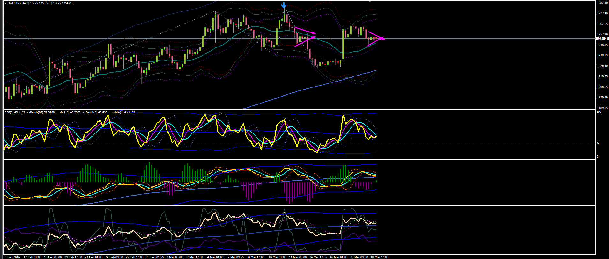Click the 18 Mar 17:00 time axis label
The width and height of the screenshot is (609, 259).
click(x=379, y=257)
